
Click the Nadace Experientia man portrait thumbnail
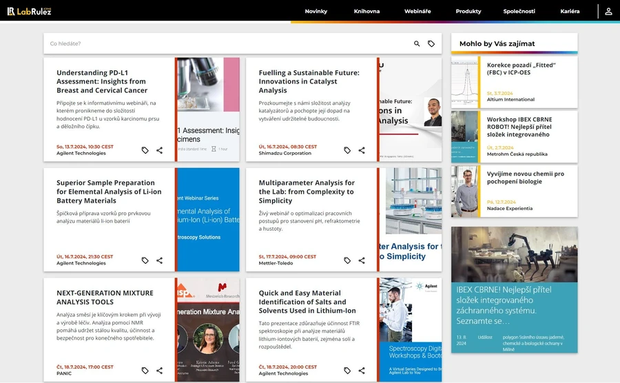(464, 191)
